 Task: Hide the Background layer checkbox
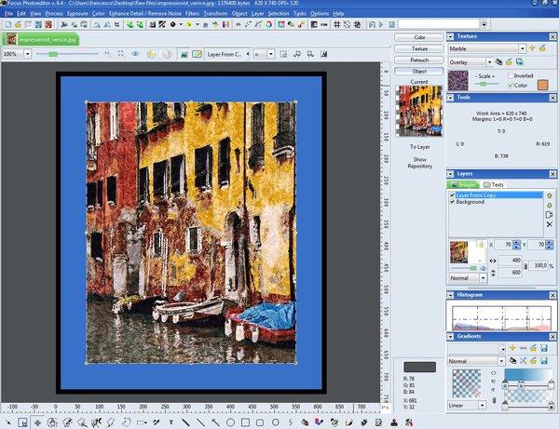click(453, 202)
